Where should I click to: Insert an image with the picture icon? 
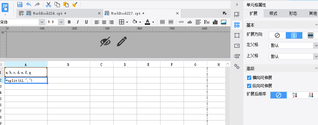click(224, 22)
